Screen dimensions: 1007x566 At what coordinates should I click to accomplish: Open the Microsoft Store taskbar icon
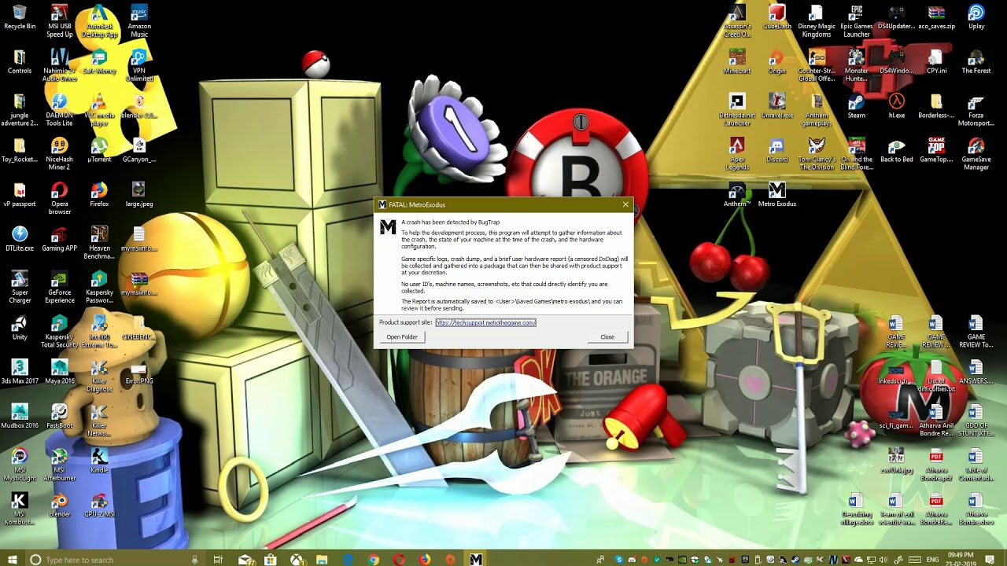(x=271, y=559)
